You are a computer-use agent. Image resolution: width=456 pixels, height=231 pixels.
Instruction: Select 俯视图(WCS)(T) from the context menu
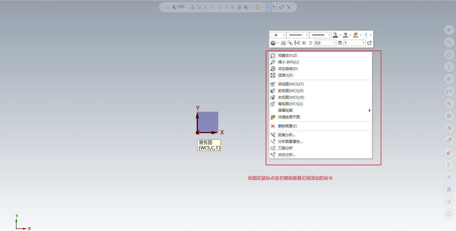(290, 84)
